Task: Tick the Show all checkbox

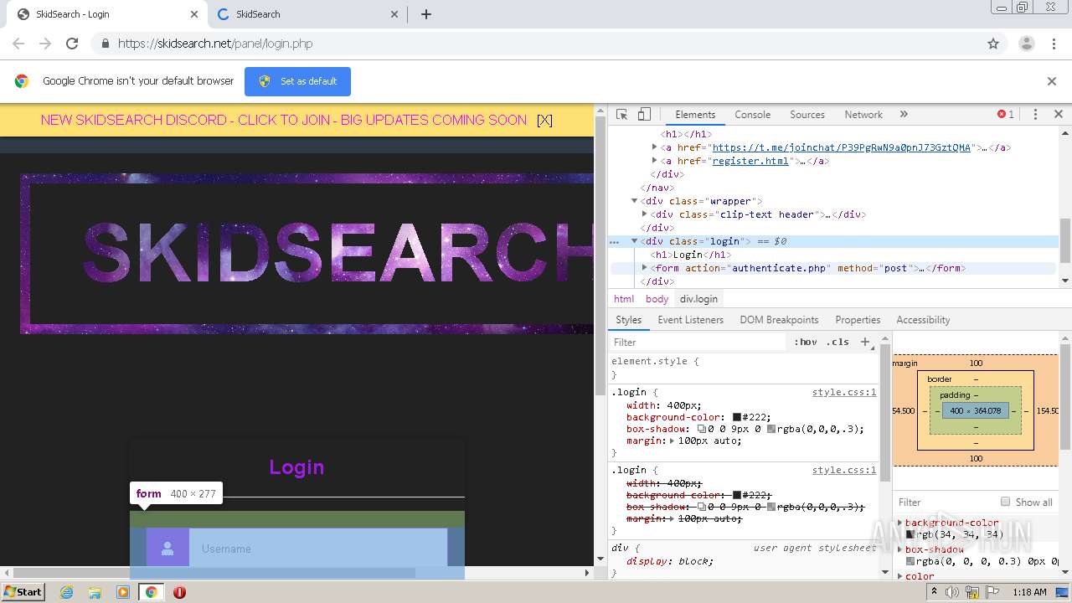Action: (x=1005, y=502)
